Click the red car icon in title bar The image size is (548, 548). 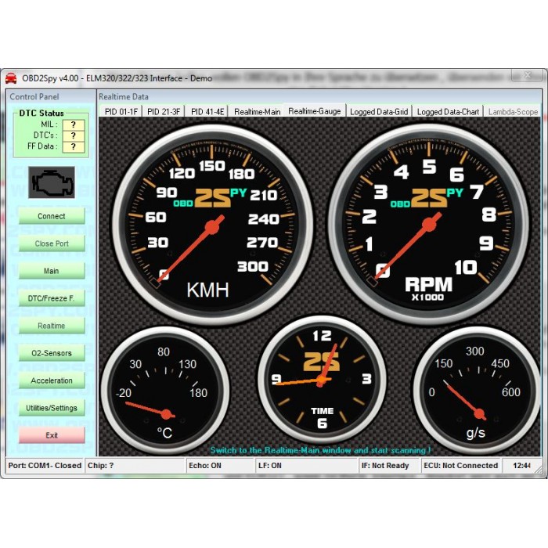click(x=11, y=78)
